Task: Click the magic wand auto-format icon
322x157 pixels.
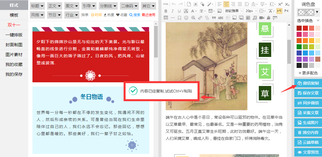Action: pyautogui.click(x=209, y=4)
